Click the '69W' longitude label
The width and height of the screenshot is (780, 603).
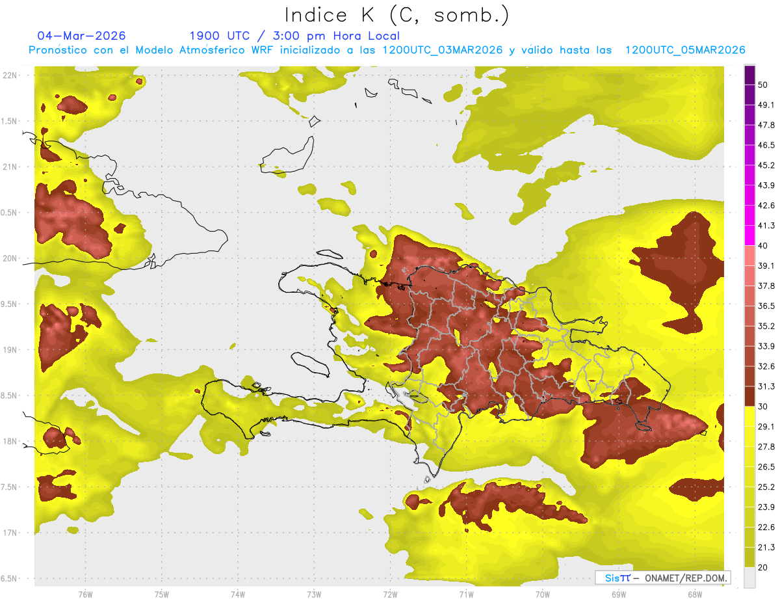tap(619, 594)
